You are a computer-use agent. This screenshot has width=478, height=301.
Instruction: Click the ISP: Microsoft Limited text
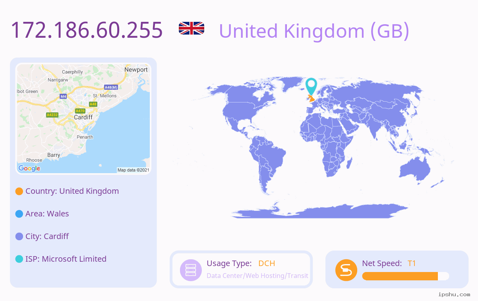point(66,259)
